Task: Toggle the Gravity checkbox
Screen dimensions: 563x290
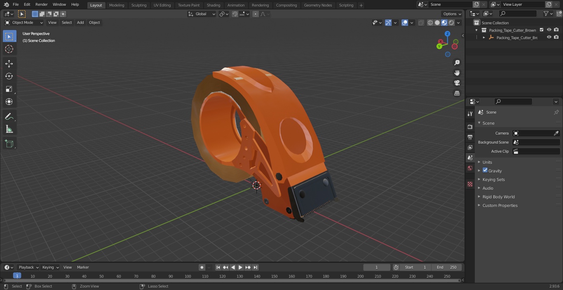Action: 485,170
